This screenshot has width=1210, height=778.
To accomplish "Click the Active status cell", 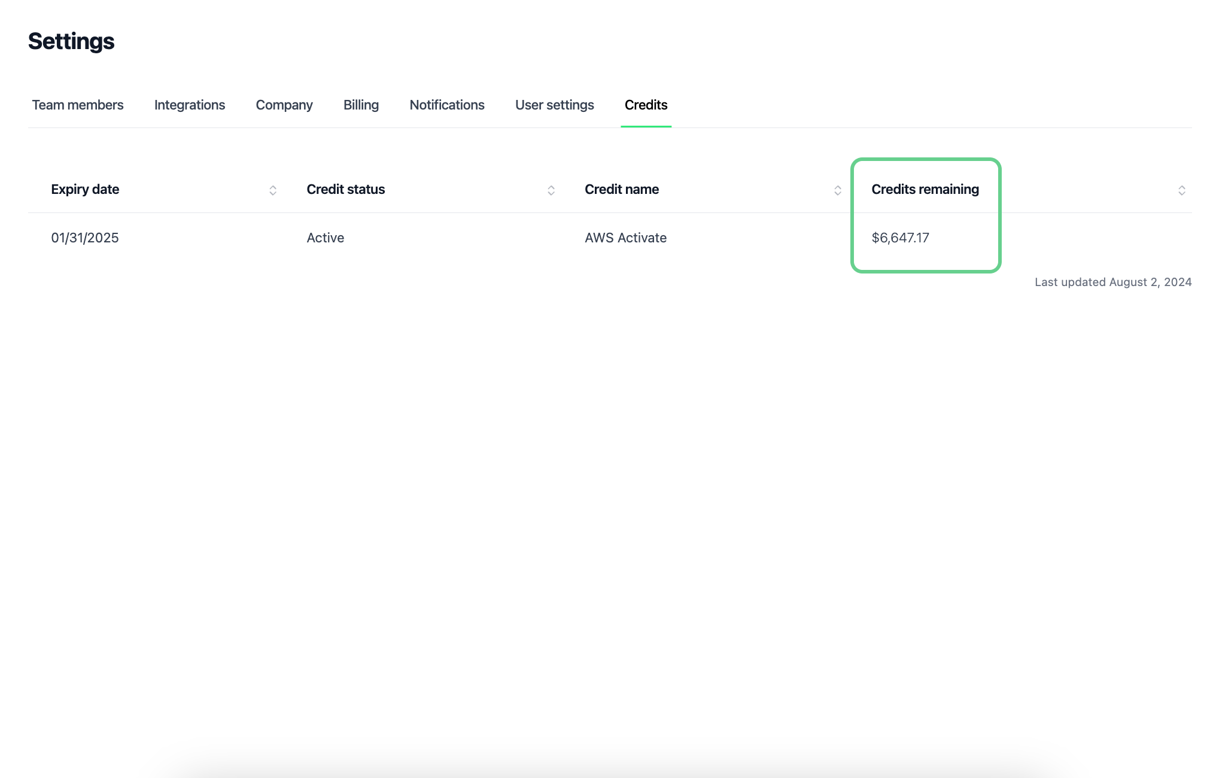I will point(326,238).
